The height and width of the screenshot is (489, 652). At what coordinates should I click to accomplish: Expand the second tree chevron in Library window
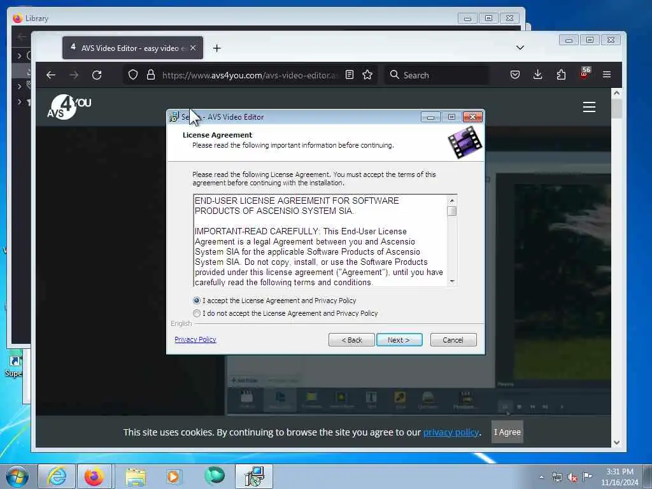point(19,86)
